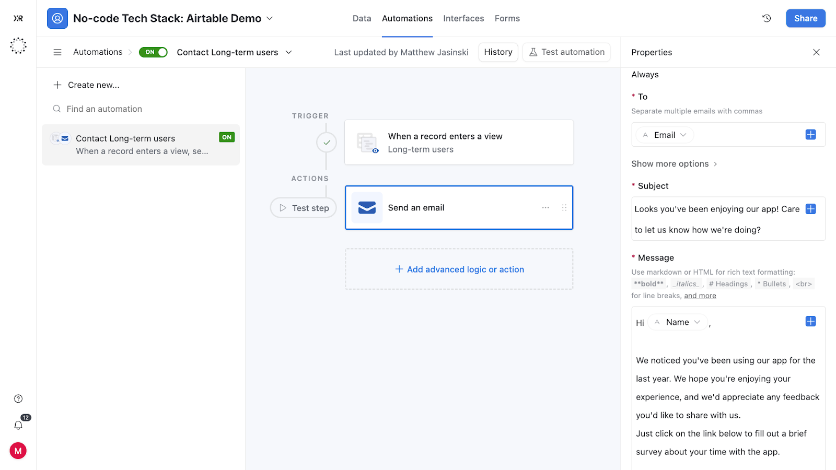
Task: Click the dotted circle workspace icon
Action: click(x=18, y=46)
